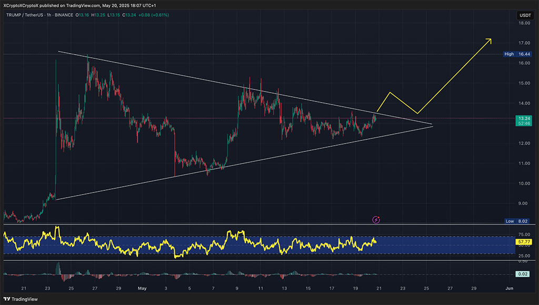Click the 15.00 price axis label

524,83
